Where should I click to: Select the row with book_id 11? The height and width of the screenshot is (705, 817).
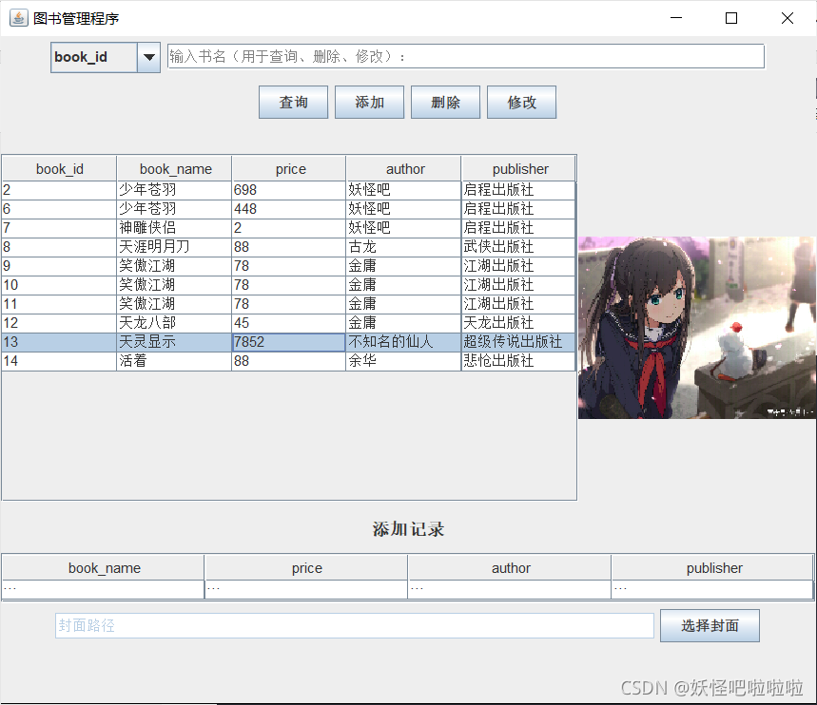coord(288,304)
